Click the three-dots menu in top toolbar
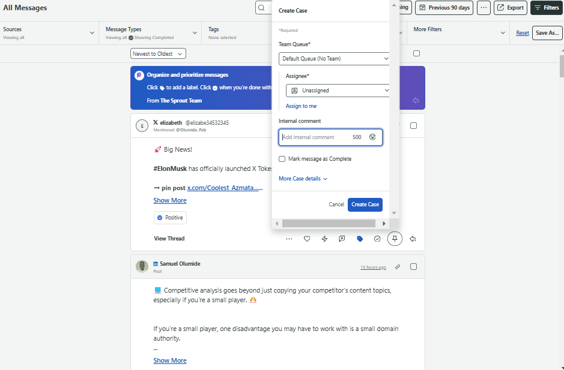 tap(484, 8)
